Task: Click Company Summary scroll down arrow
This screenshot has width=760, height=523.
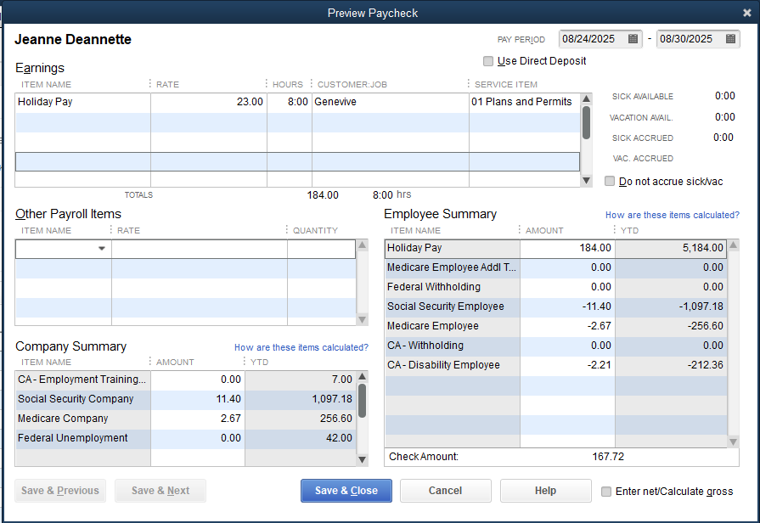Action: coord(362,460)
